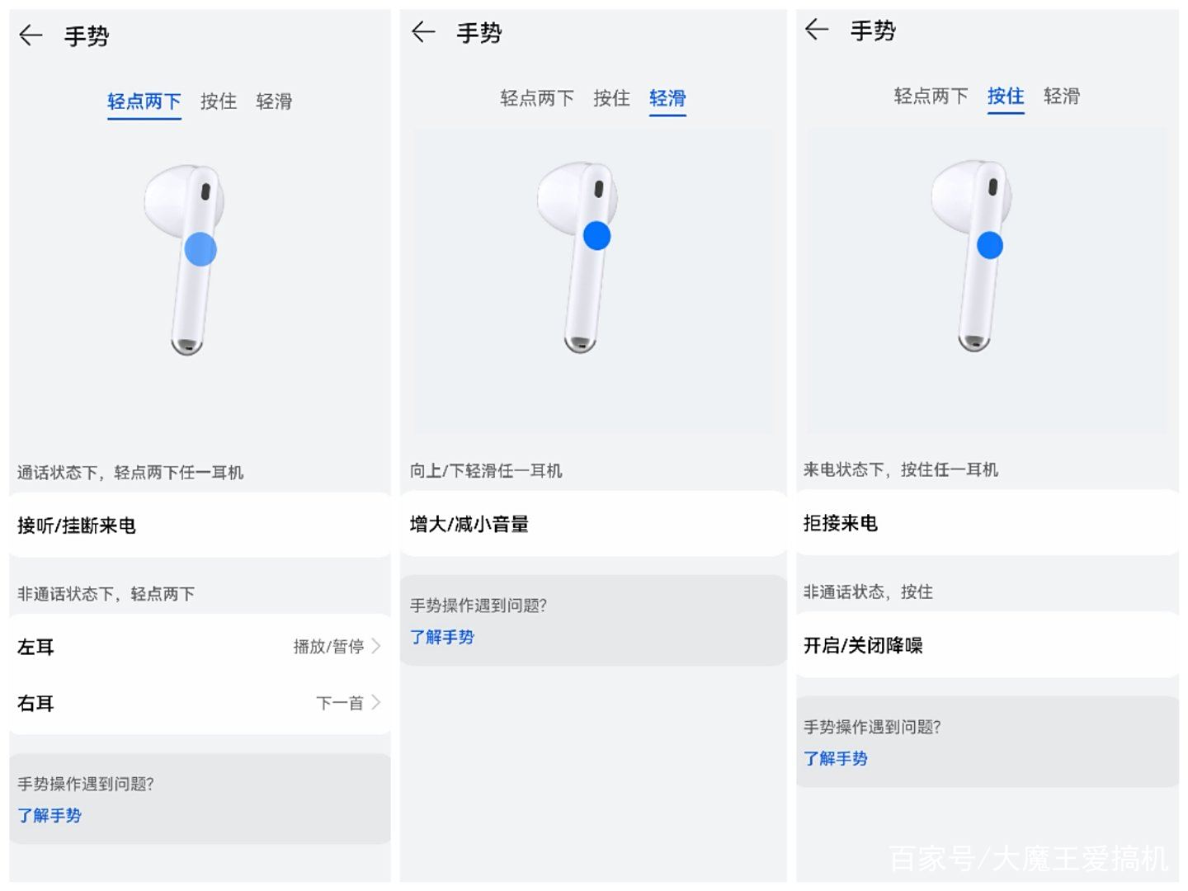The height and width of the screenshot is (891, 1188).
Task: Tap blue touch dot on right earbud image
Action: coord(990,245)
